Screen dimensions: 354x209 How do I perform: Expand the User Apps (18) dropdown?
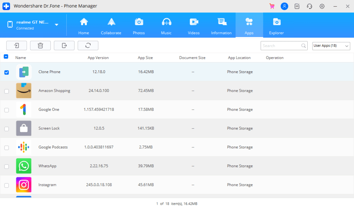[331, 46]
